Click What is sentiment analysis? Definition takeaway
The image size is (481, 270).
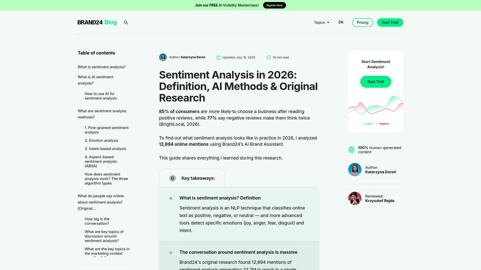tap(220, 198)
